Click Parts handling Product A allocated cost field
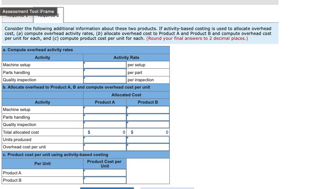 tap(105, 117)
